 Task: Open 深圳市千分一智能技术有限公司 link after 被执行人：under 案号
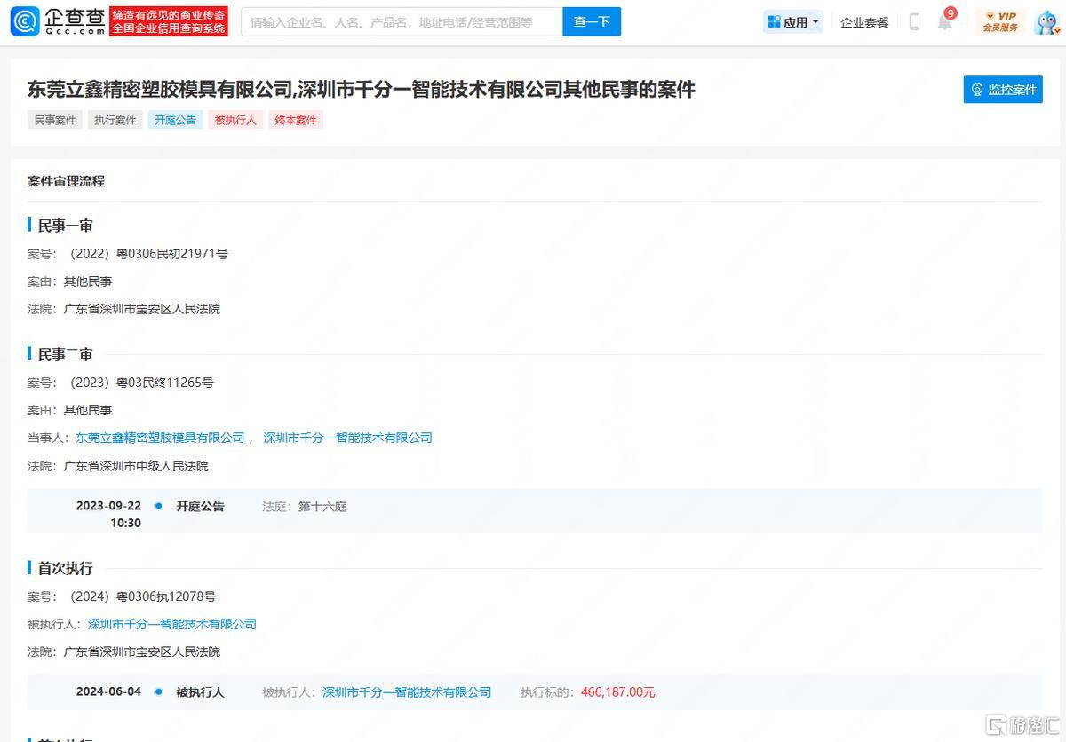point(172,624)
